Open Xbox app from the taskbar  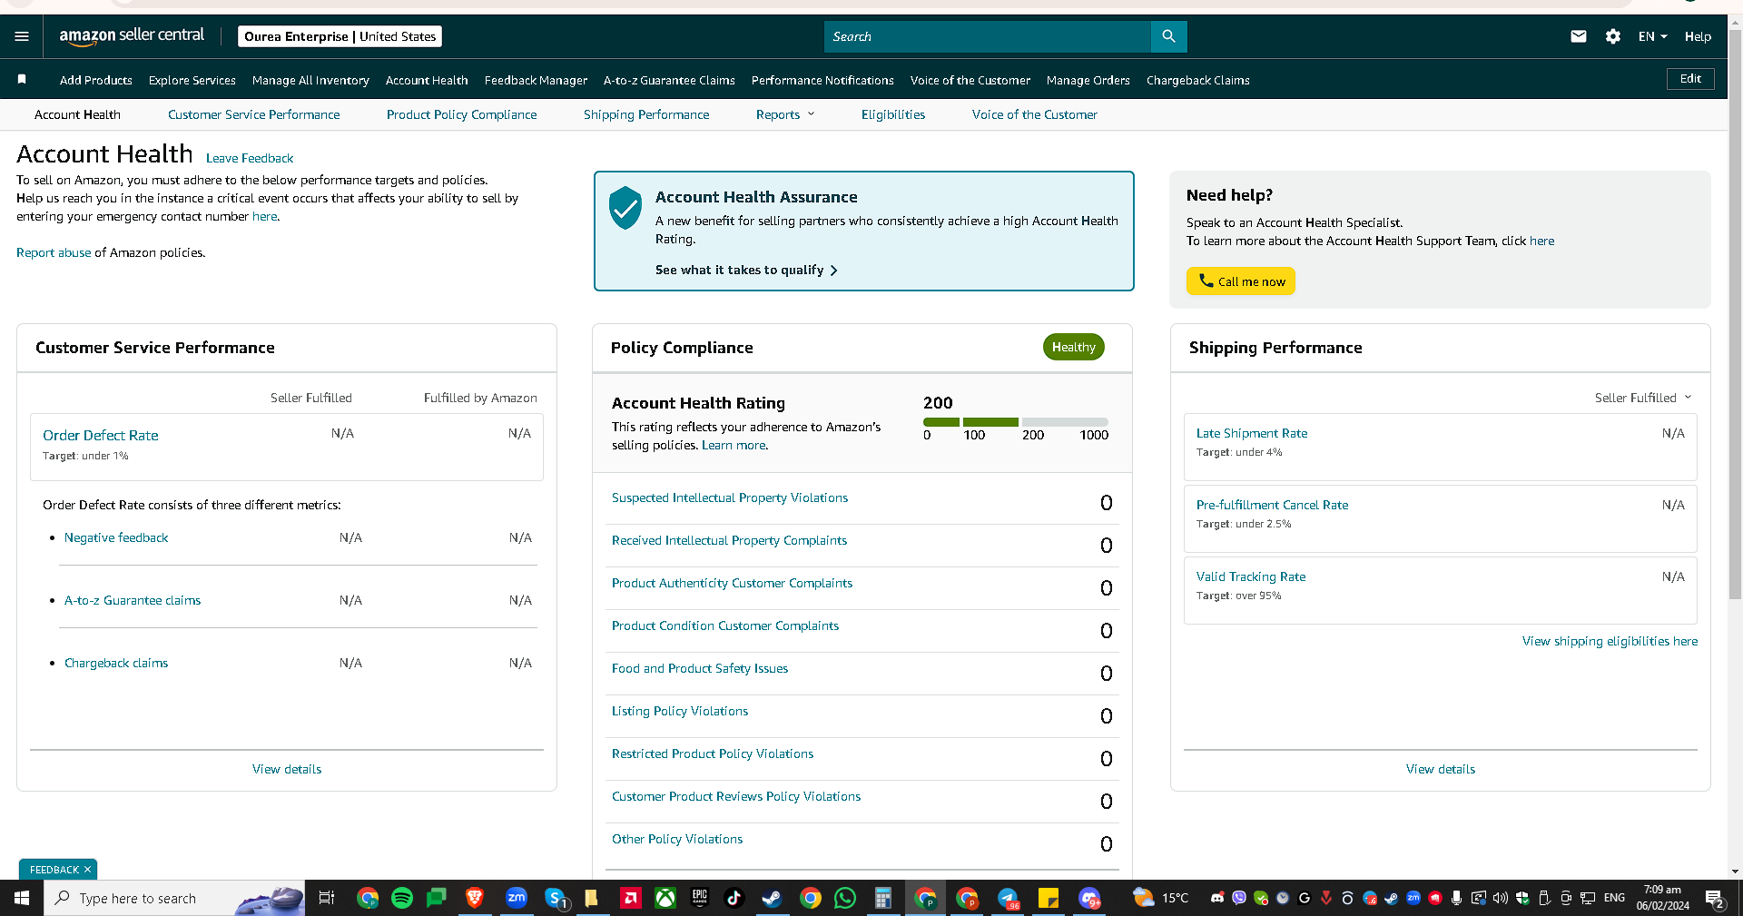[665, 898]
